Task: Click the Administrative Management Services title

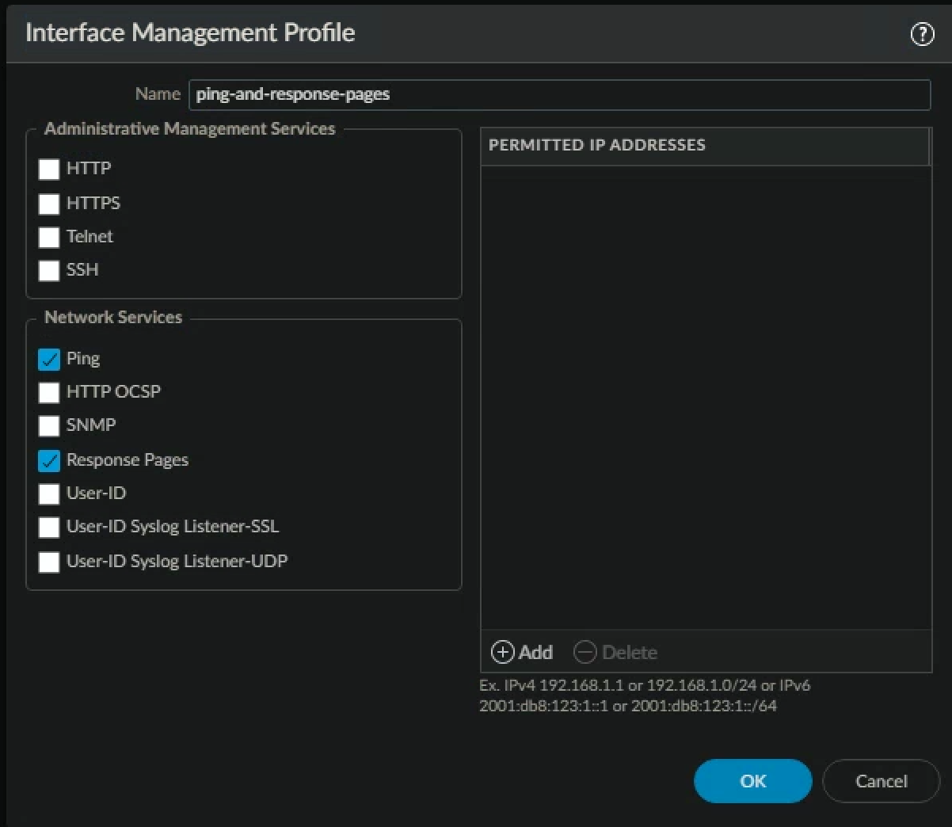Action: point(190,128)
